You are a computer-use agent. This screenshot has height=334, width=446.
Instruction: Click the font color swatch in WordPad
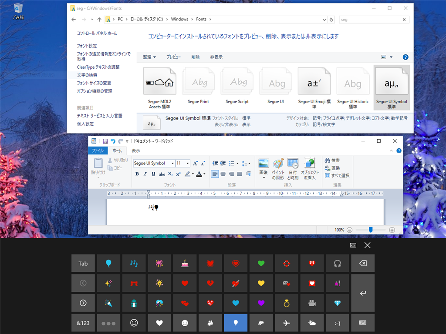[x=199, y=174]
